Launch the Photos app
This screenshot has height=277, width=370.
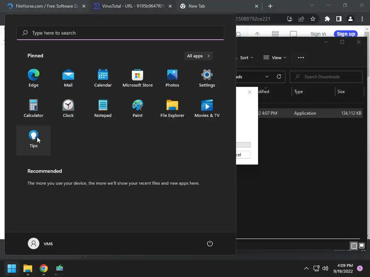[172, 78]
